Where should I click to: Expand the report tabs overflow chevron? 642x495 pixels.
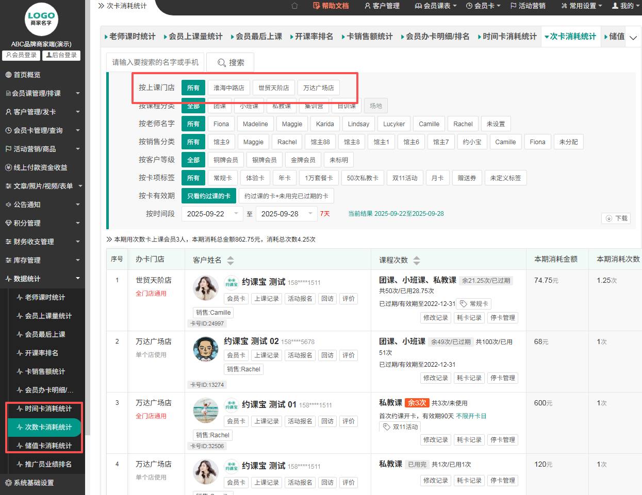click(633, 37)
